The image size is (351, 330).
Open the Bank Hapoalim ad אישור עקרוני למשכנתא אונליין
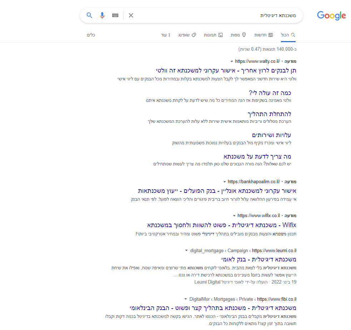point(217,191)
